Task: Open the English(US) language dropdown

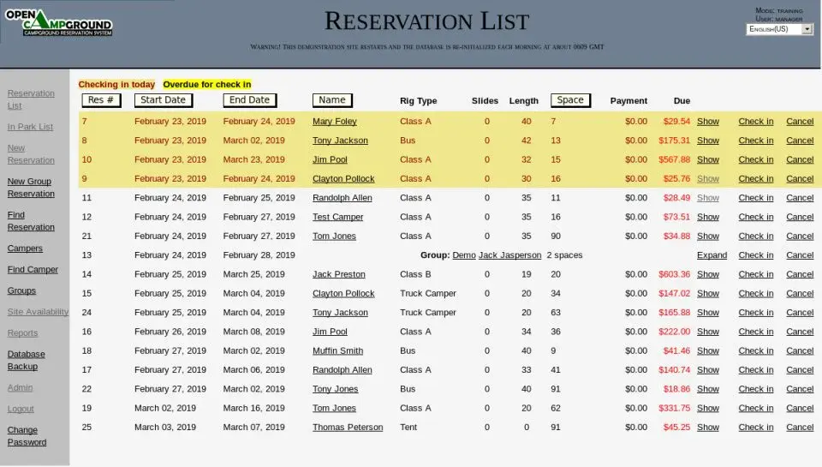Action: coord(779,29)
